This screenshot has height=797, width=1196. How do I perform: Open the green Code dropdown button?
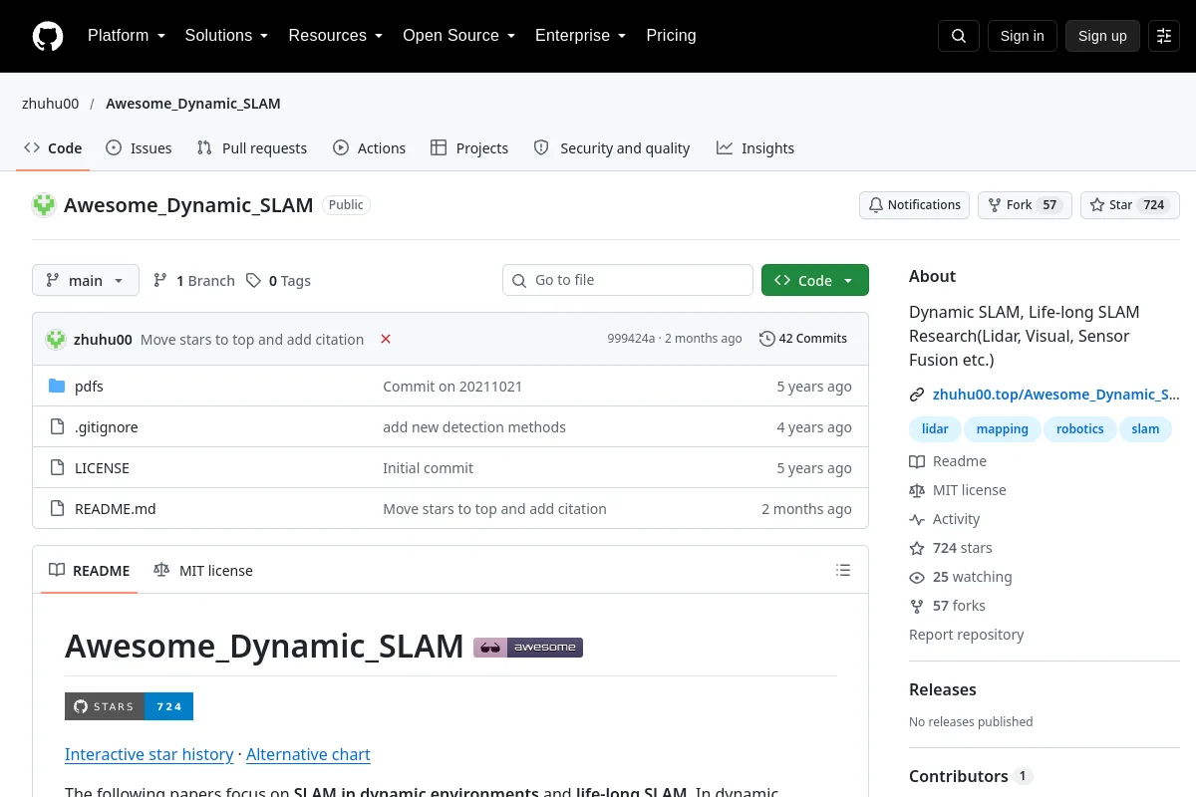tap(815, 281)
